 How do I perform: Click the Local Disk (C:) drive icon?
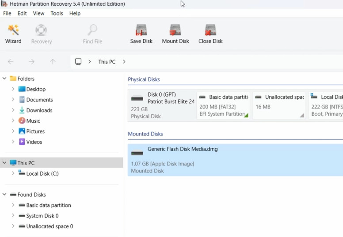pos(22,173)
